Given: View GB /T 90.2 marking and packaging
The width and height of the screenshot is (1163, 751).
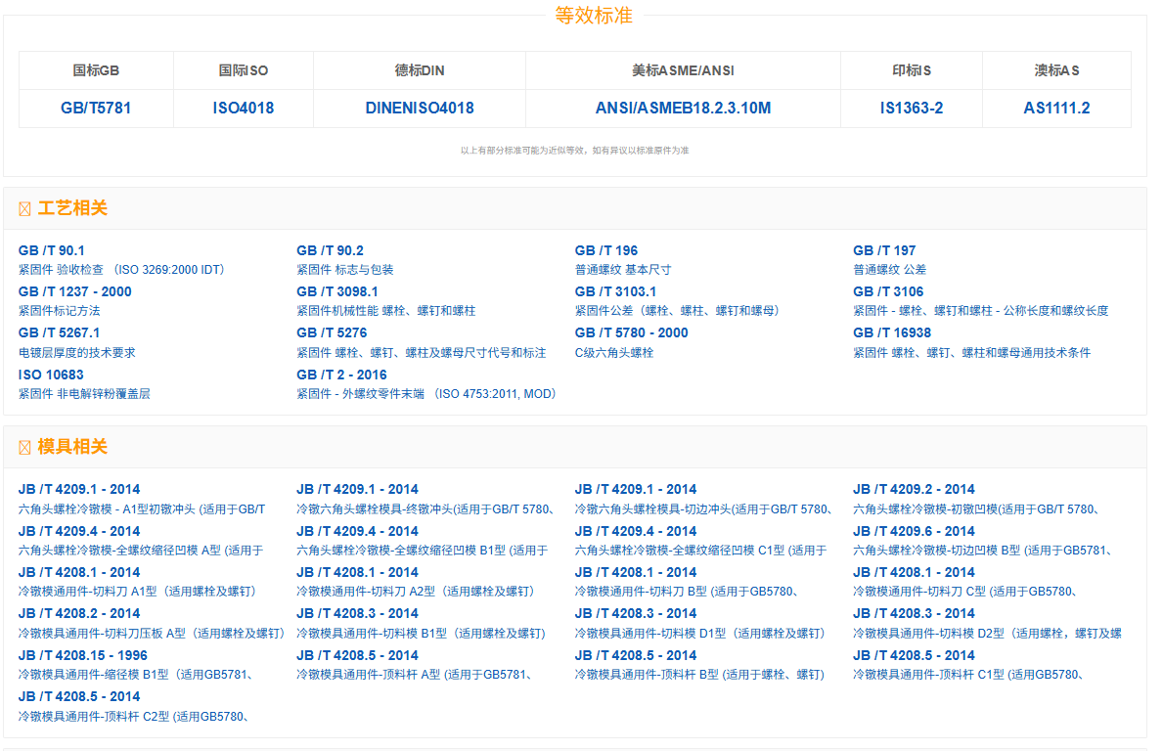Looking at the screenshot, I should pyautogui.click(x=330, y=250).
